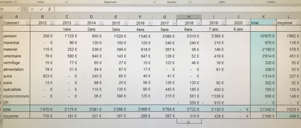Open the Police group dialog launcher
301x128 pixels.
click(x=66, y=2)
